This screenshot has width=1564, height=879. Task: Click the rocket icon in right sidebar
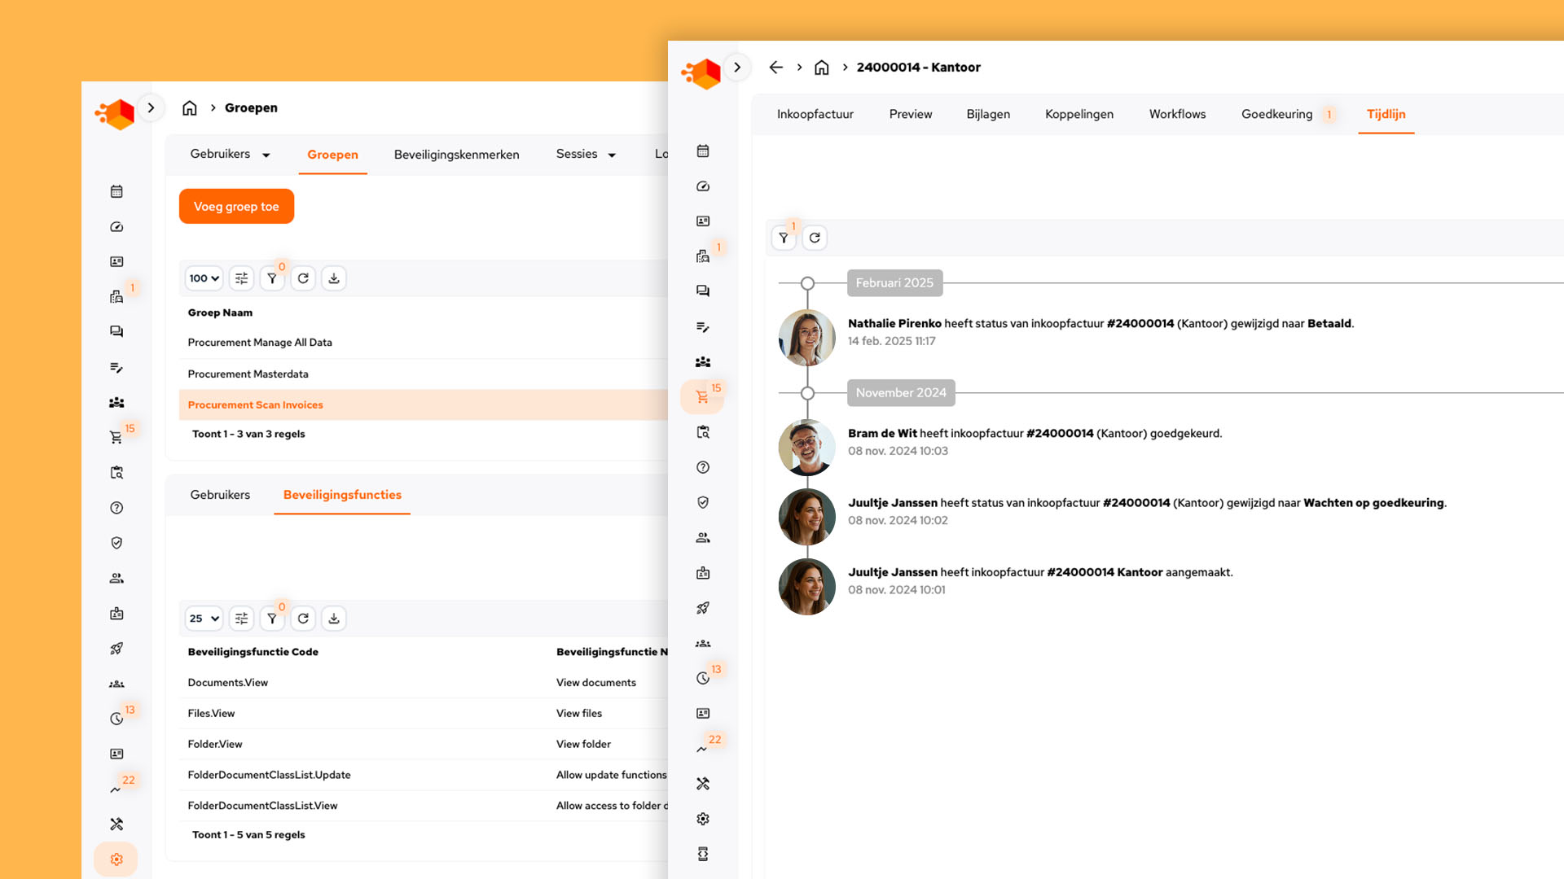703,608
